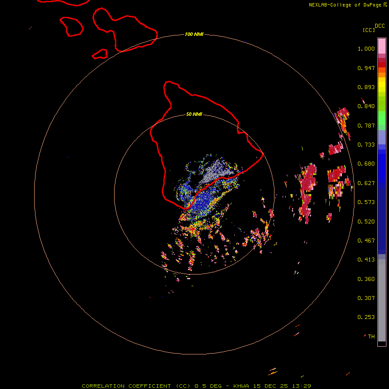Click the [CC] legend unit label

click(369, 30)
